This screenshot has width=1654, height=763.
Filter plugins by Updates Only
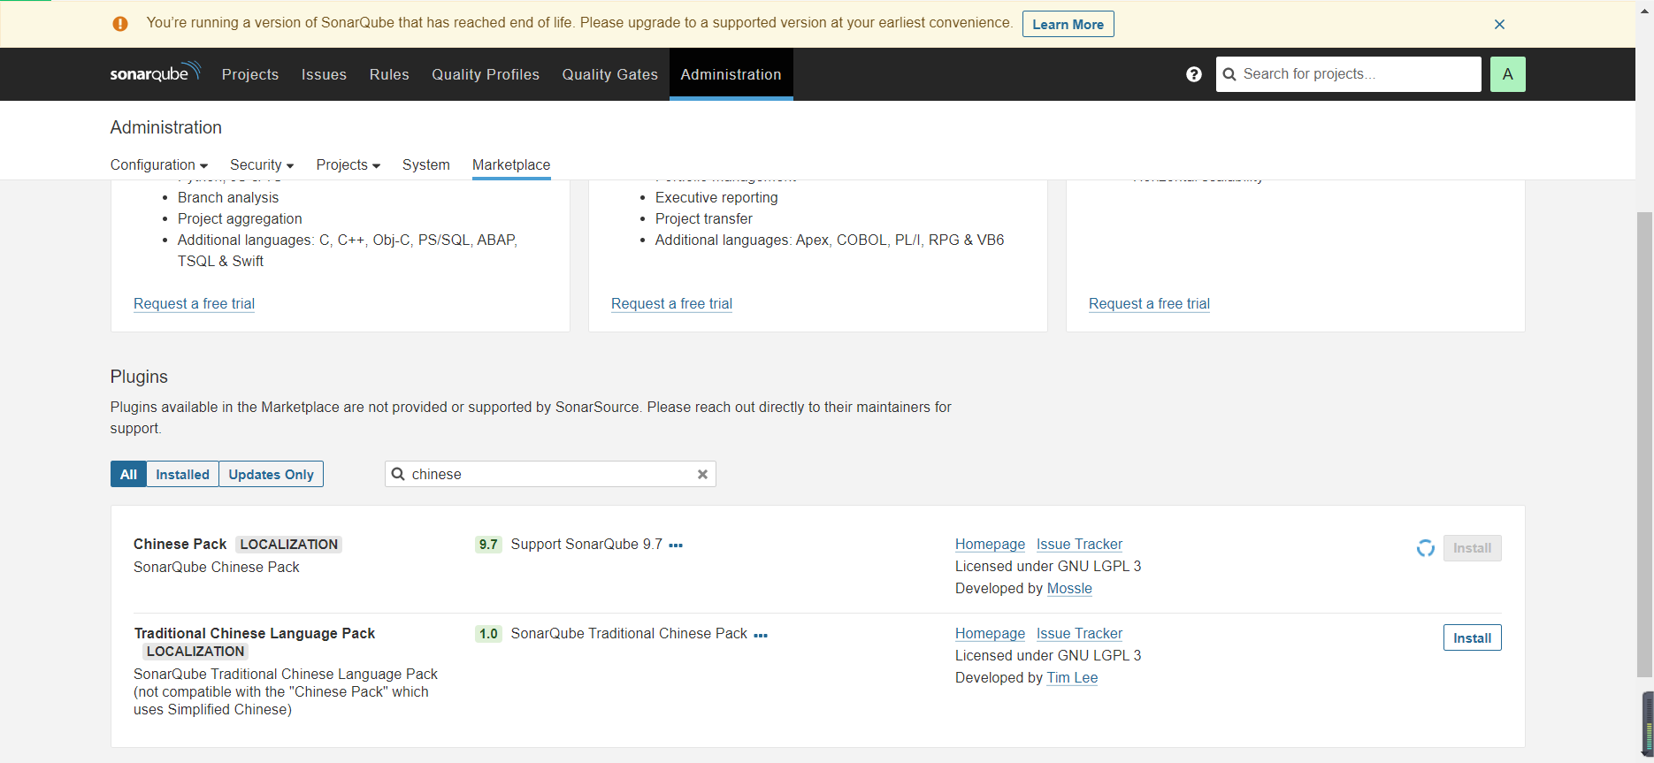click(x=271, y=474)
